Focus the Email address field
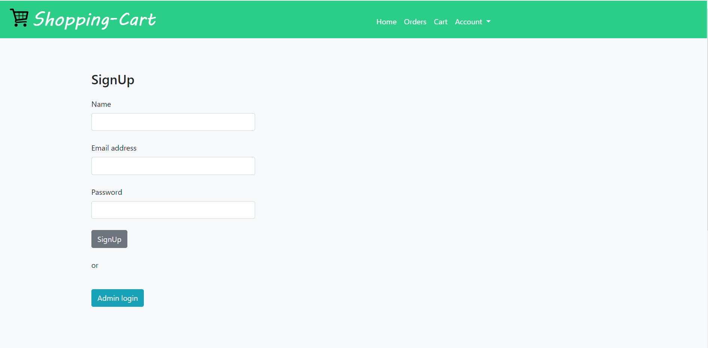Screen dimensions: 708x348 173,166
